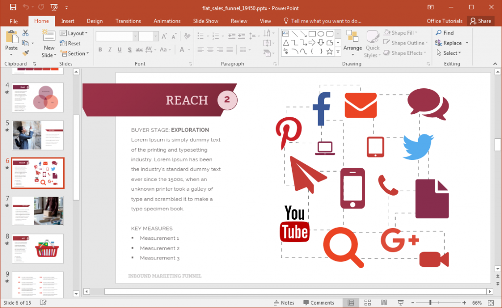Screen dimensions: 502x308
Task: Switch to the Transitions tab
Action: (x=128, y=21)
